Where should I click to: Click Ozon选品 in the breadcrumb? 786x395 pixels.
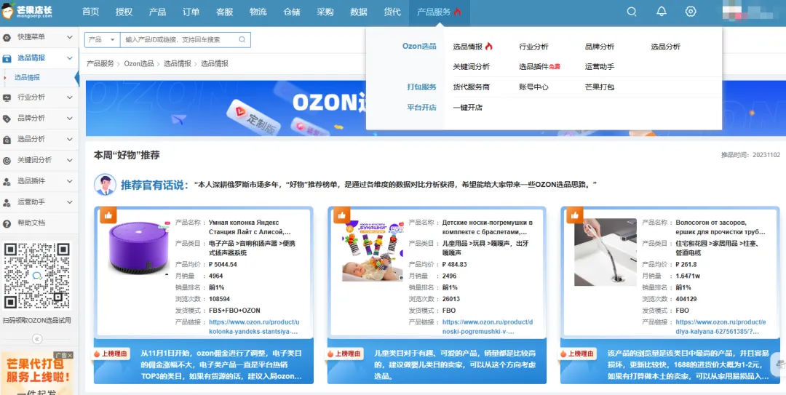tap(139, 64)
